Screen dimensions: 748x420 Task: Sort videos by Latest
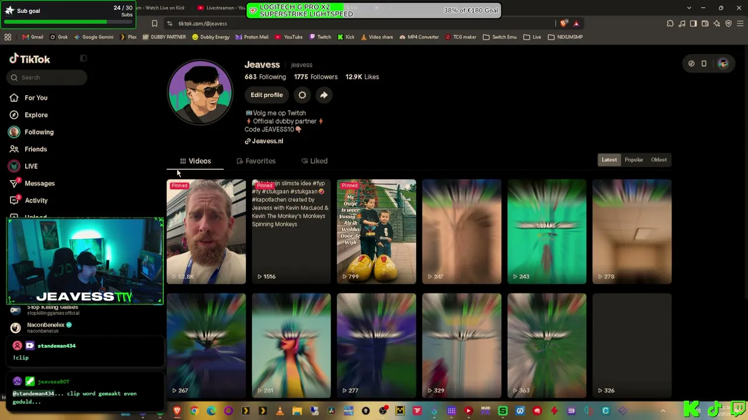[609, 160]
